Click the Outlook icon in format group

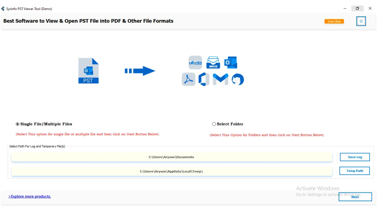pos(231,62)
